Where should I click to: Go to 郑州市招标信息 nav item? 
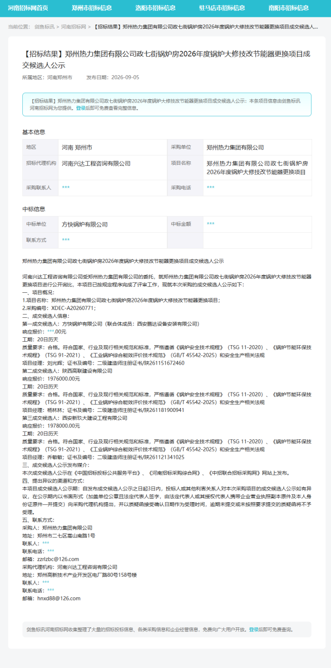[x=92, y=8]
